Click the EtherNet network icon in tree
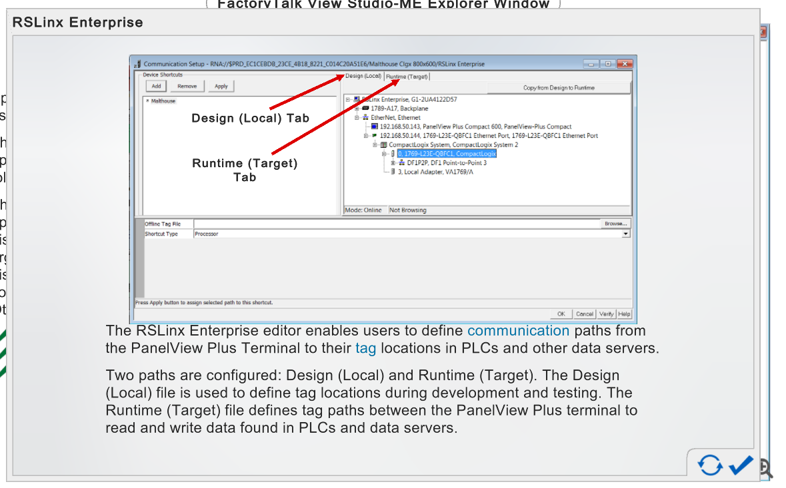Viewport: 786px width, 488px height. 365,118
